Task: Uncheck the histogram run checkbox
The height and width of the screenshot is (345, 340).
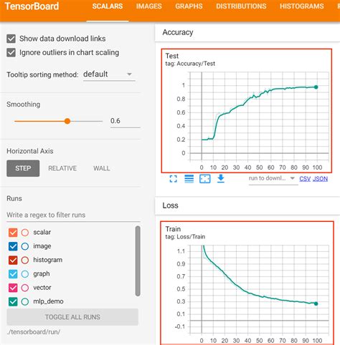Action: (13, 260)
